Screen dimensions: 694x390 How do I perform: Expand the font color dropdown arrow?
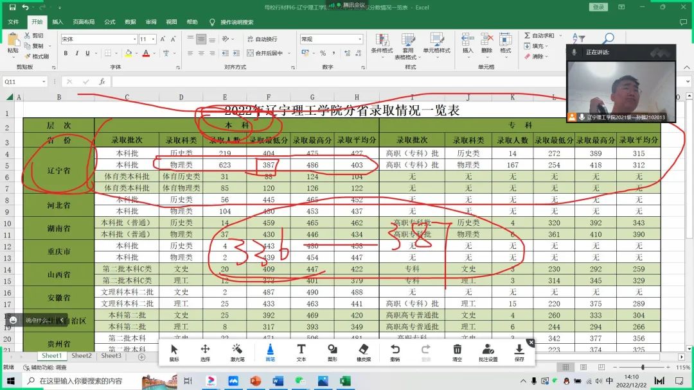(x=154, y=53)
